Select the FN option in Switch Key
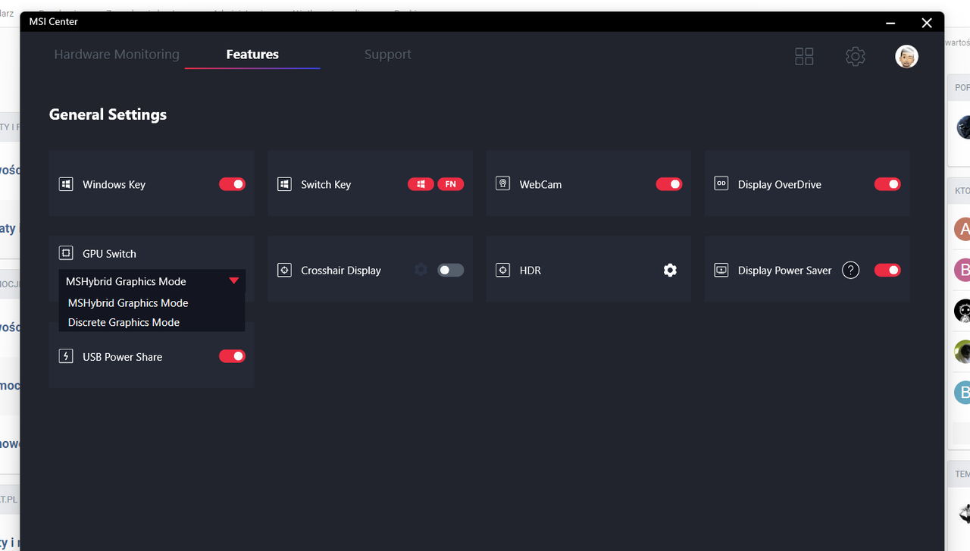 pos(451,184)
